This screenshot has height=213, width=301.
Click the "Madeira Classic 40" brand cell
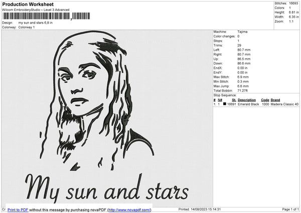click(x=284, y=104)
